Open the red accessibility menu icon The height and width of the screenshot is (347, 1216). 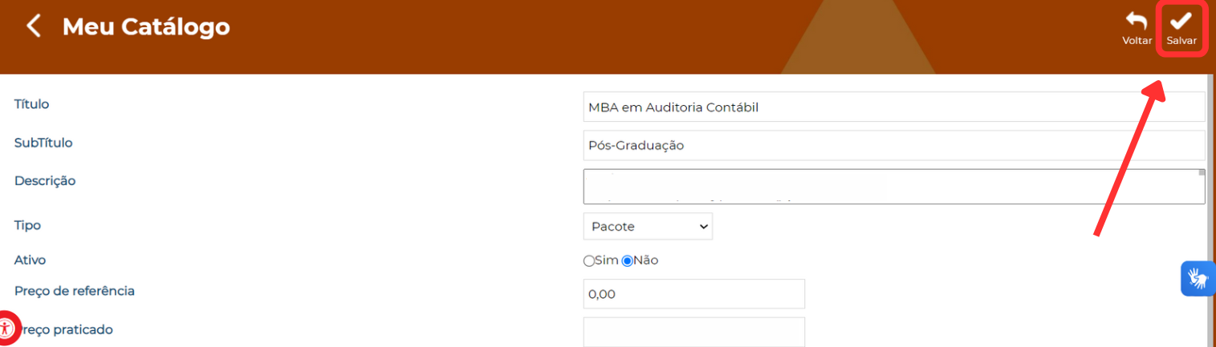tap(6, 328)
